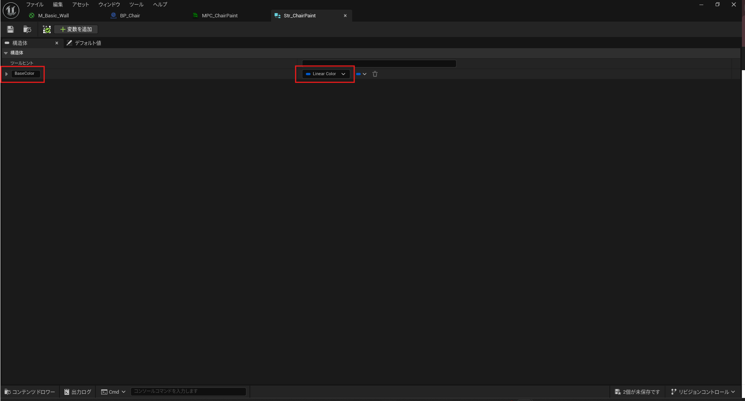The width and height of the screenshot is (745, 401).
Task: Collapse the 構造体 category section
Action: 6,53
